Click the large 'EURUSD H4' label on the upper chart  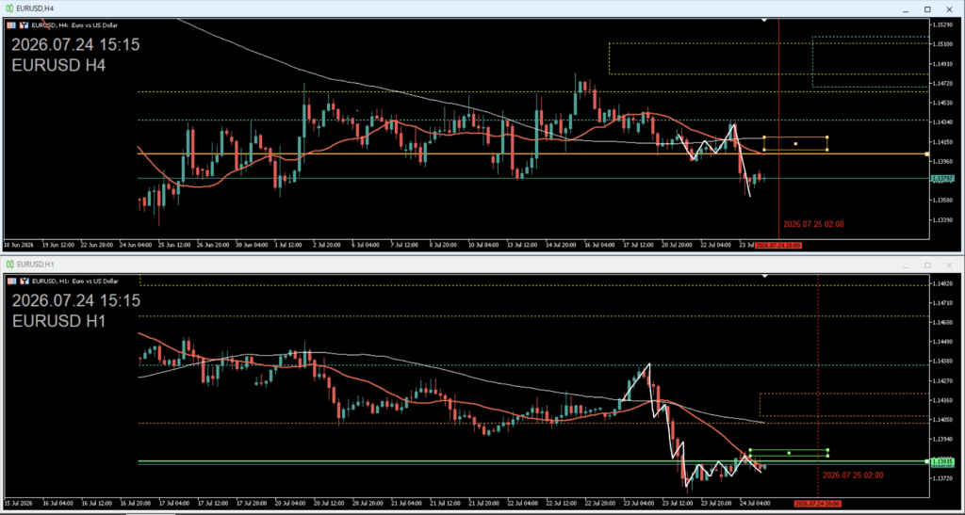tap(58, 65)
